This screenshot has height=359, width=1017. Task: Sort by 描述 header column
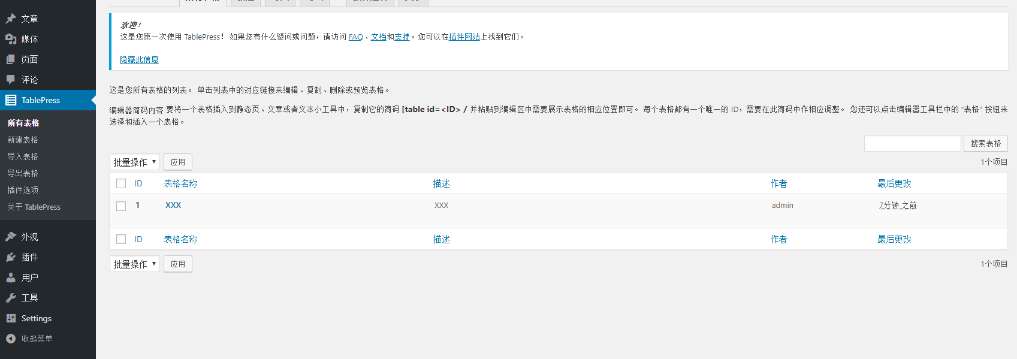[x=442, y=183]
